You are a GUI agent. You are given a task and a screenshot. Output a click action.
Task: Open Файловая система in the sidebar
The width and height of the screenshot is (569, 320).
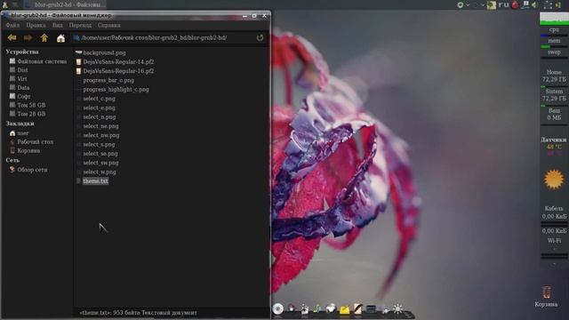pos(38,61)
